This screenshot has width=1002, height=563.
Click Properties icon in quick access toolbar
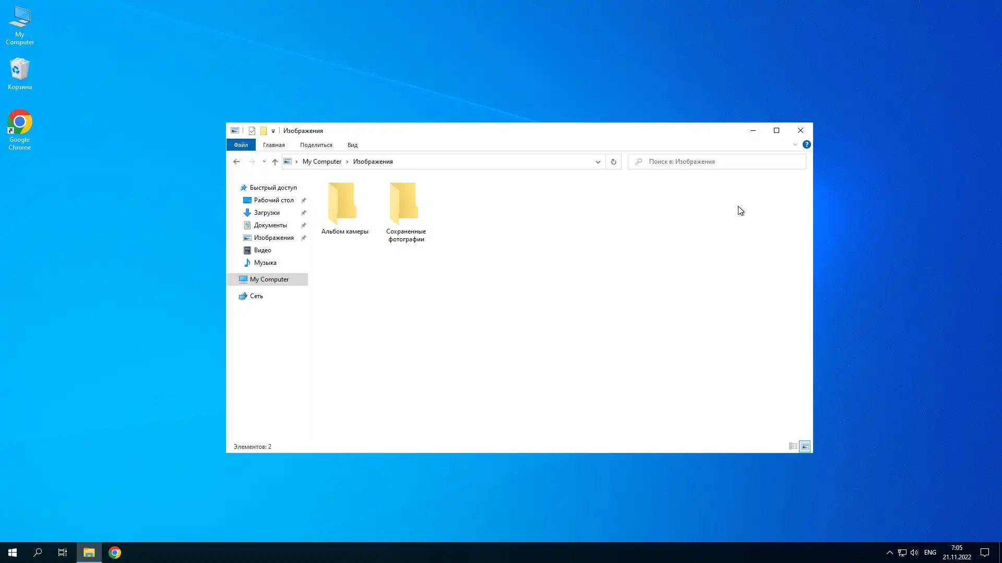[x=252, y=131]
